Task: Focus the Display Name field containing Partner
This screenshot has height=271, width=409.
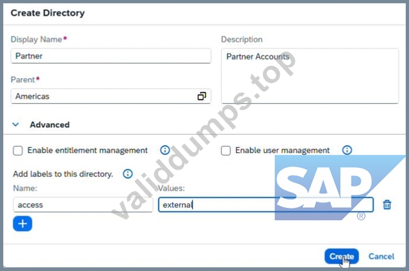Action: point(111,55)
